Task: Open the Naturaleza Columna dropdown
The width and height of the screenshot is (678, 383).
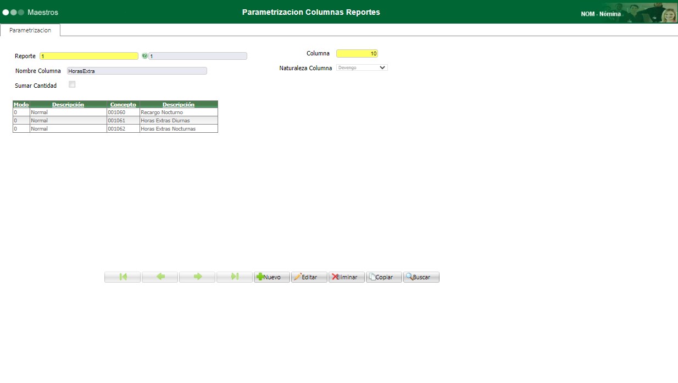Action: (362, 67)
